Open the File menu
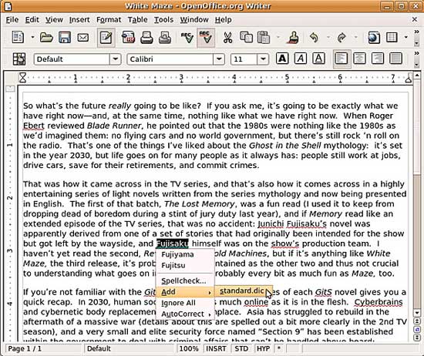 (12, 20)
